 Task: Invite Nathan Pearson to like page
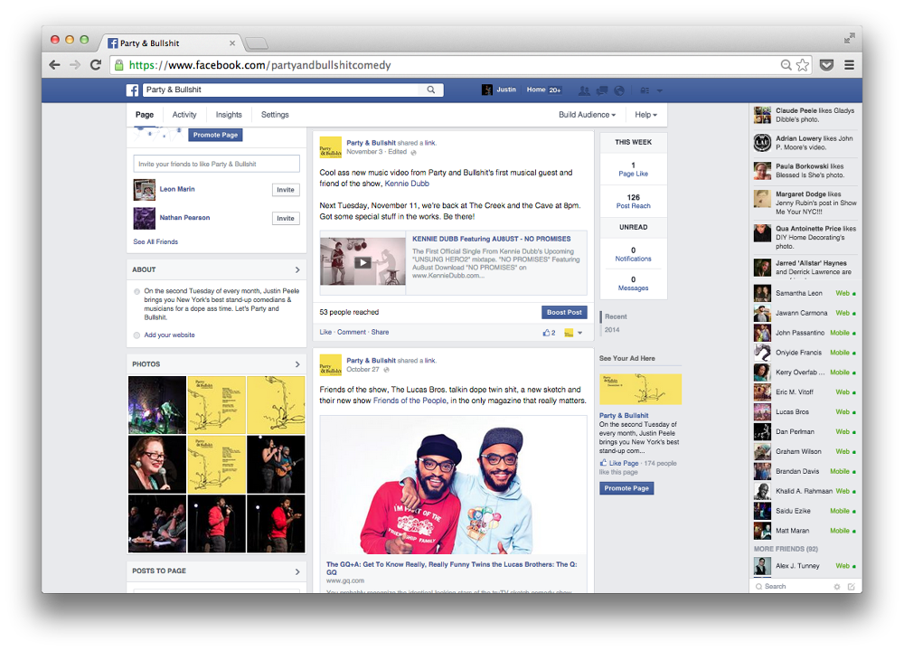click(286, 219)
